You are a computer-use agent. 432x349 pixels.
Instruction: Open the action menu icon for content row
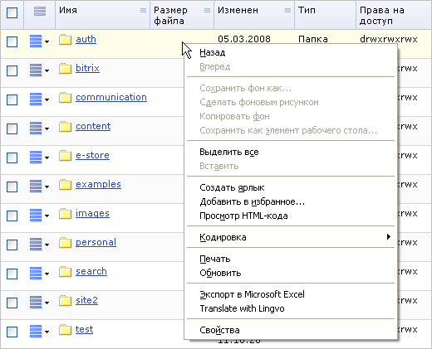39,128
